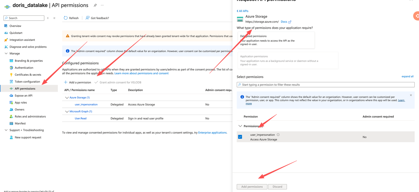Uncheck the user_impersonation permission checkbox
Image resolution: width=419 pixels, height=192 pixels.
(x=240, y=137)
